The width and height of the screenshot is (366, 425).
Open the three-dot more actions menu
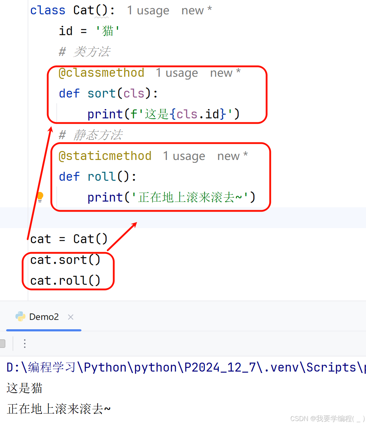tap(25, 344)
